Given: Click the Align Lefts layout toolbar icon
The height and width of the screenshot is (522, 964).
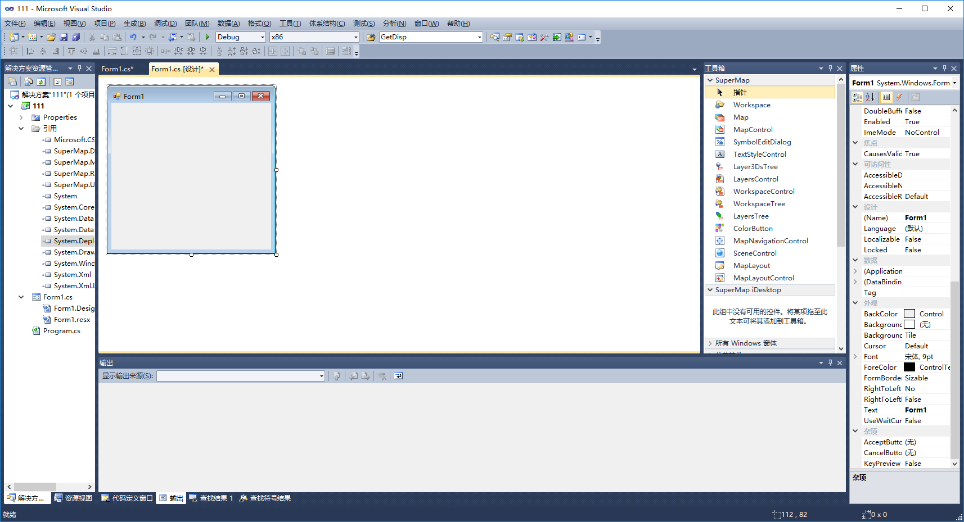Looking at the screenshot, I should tap(30, 51).
